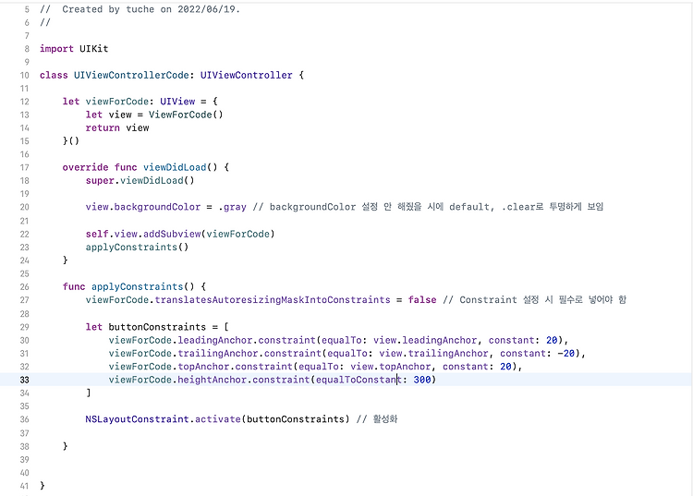Click the superclass 'UIViewController' on line 10
The height and width of the screenshot is (496, 693).
click(x=246, y=75)
